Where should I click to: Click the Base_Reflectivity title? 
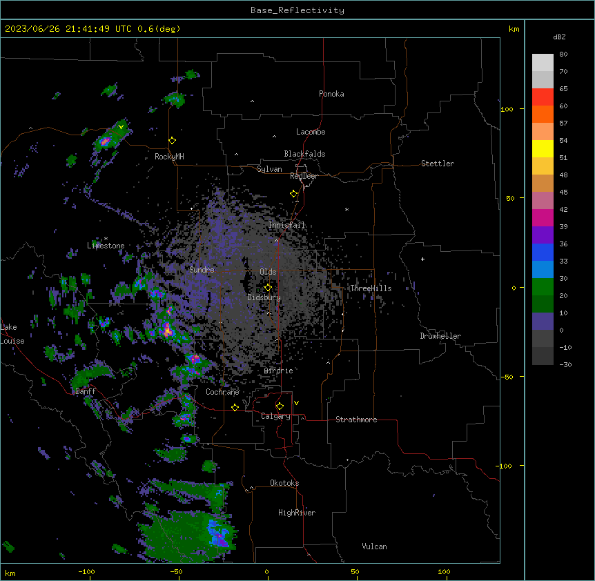tap(297, 10)
